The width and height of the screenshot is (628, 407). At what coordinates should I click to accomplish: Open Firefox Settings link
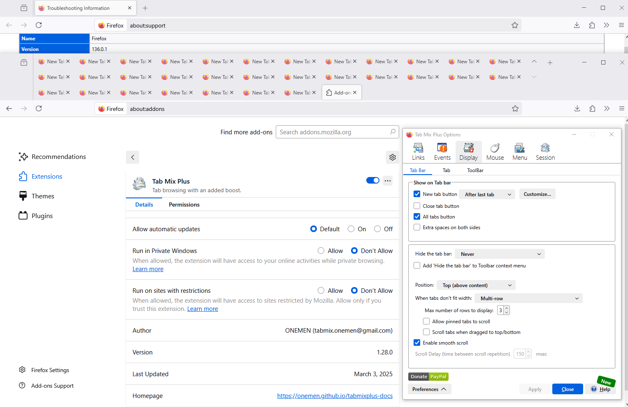tap(44, 370)
